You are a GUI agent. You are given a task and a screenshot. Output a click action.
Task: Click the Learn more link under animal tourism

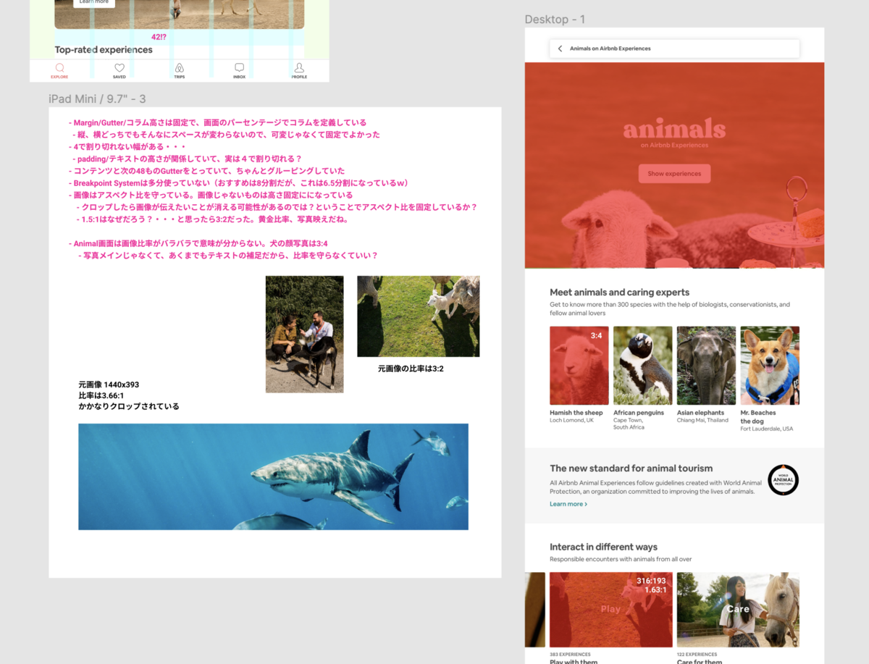coord(568,504)
